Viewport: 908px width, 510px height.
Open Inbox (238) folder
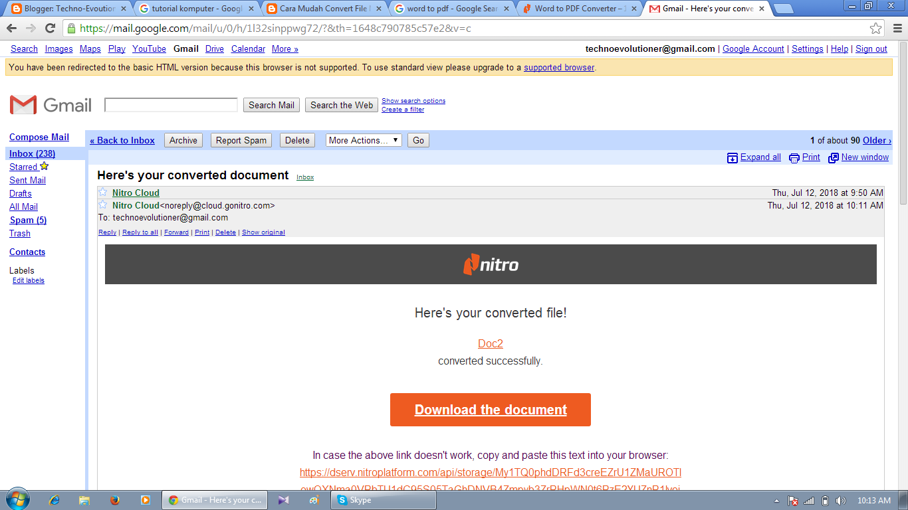(32, 153)
